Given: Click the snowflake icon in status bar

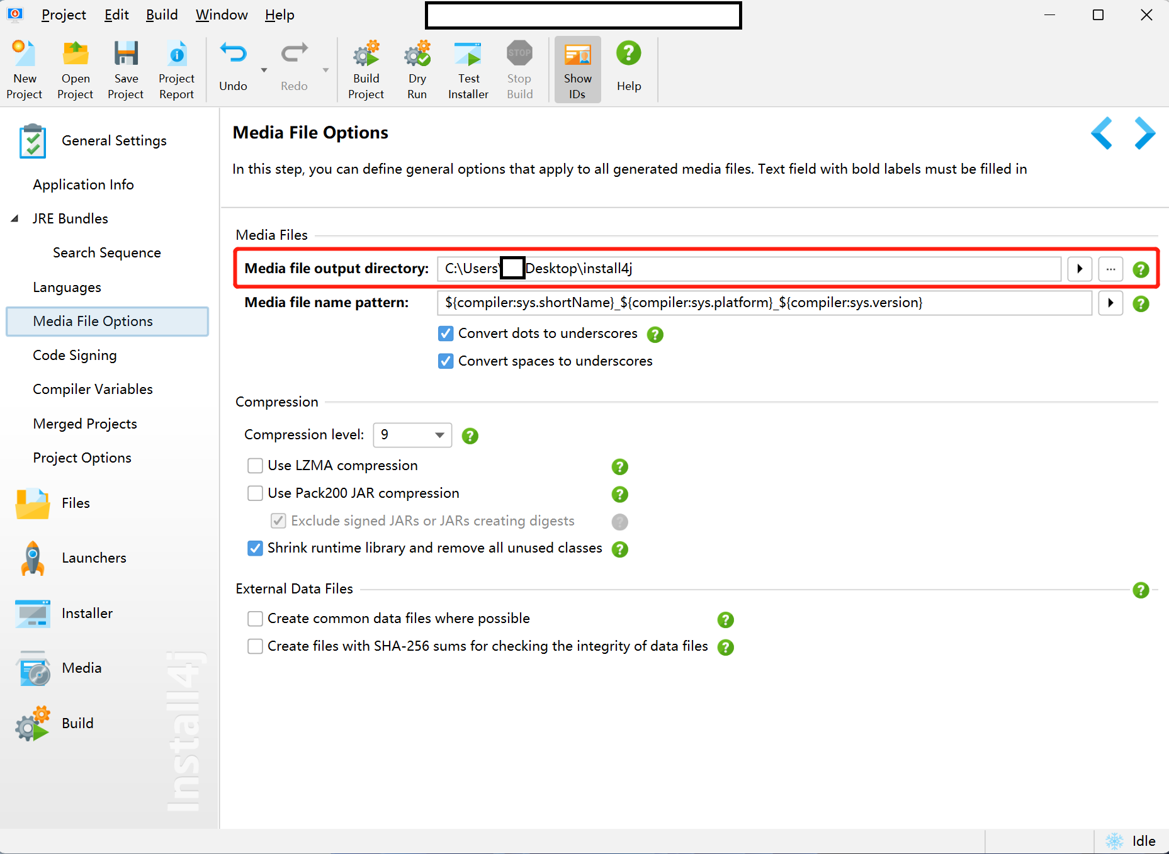Looking at the screenshot, I should click(x=1114, y=841).
